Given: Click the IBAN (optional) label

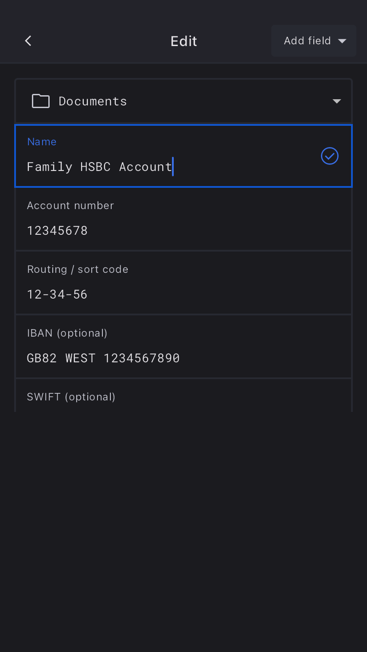Looking at the screenshot, I should pyautogui.click(x=67, y=333).
